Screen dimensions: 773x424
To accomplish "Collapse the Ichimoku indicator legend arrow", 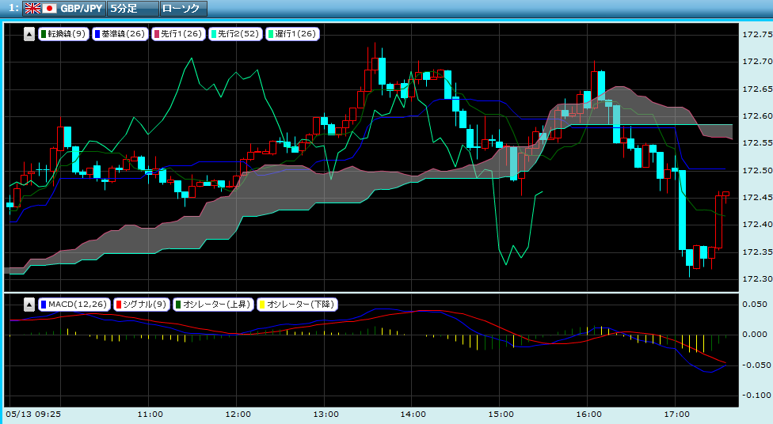I will tap(29, 34).
